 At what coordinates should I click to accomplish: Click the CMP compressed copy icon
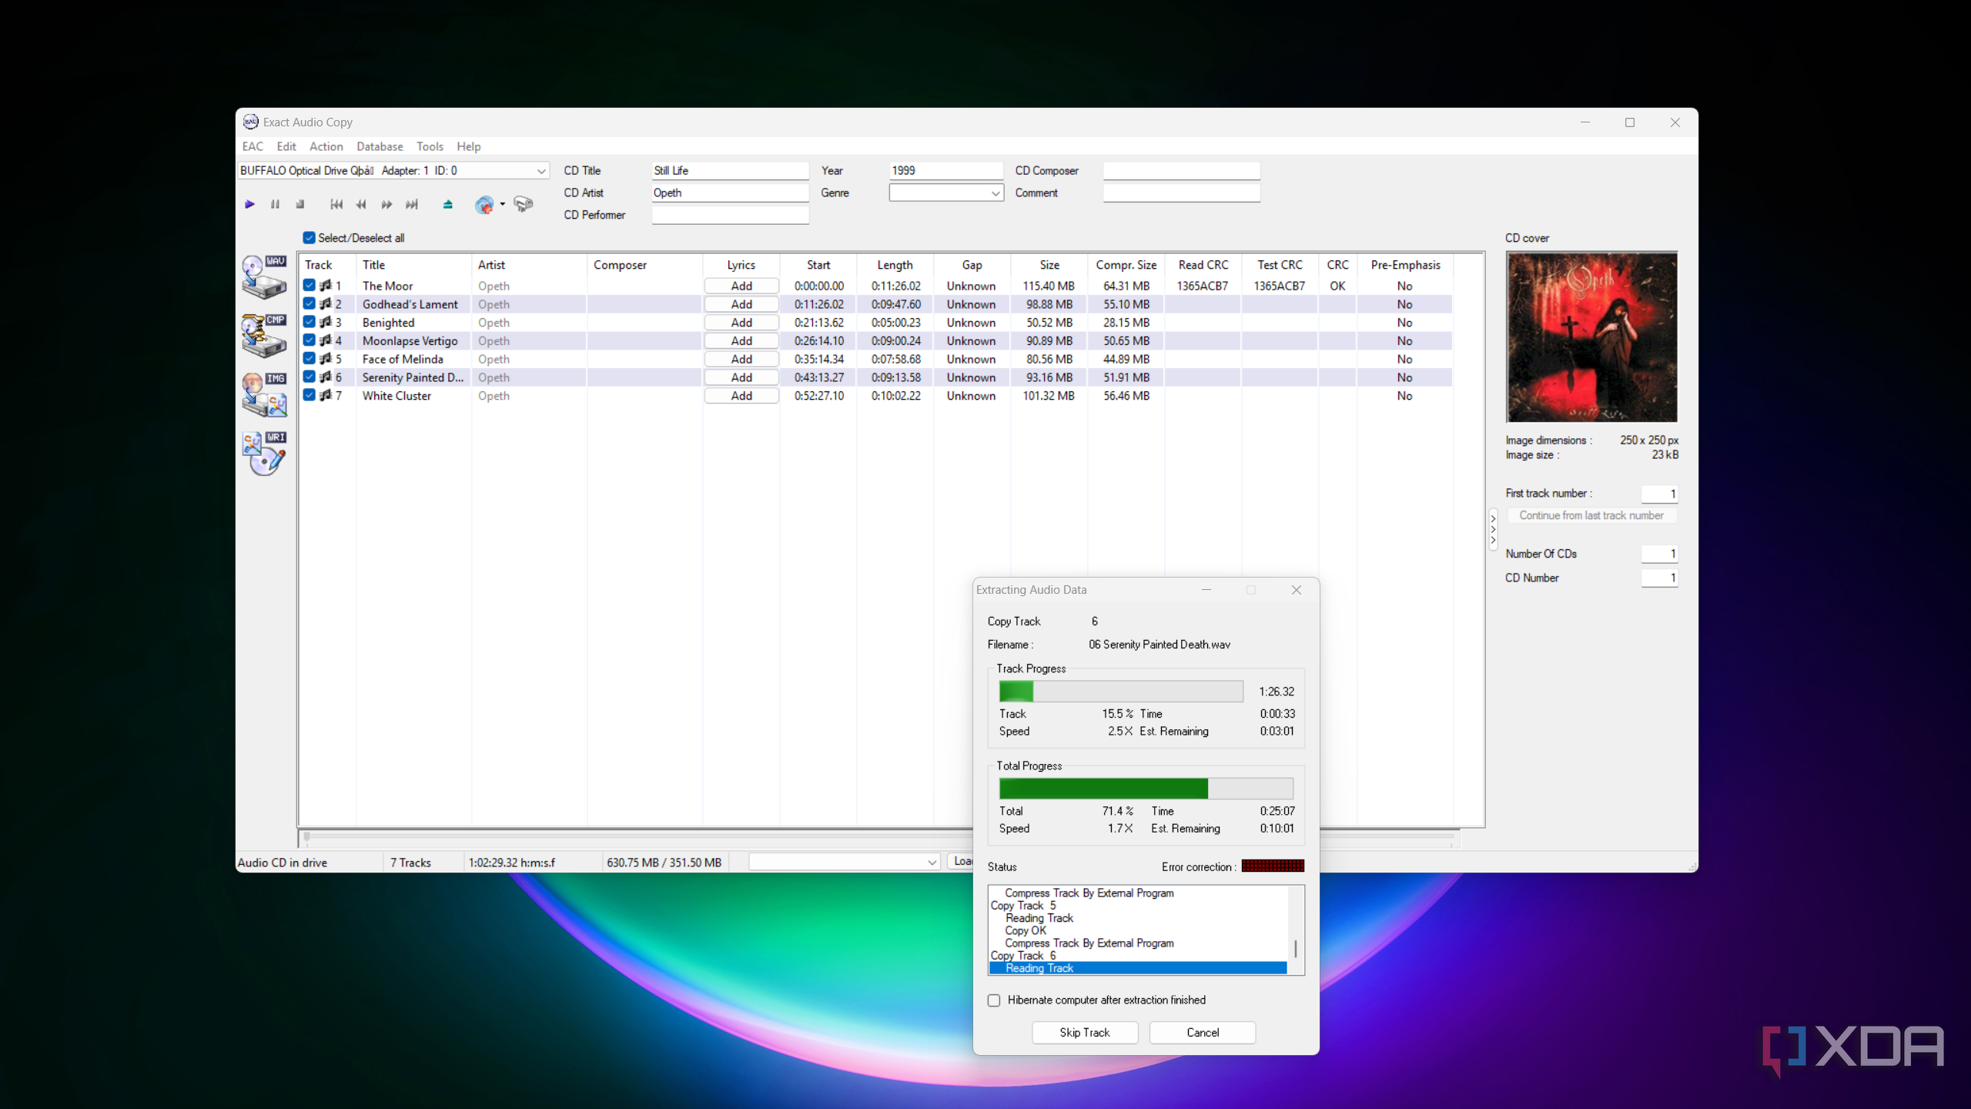tap(264, 336)
